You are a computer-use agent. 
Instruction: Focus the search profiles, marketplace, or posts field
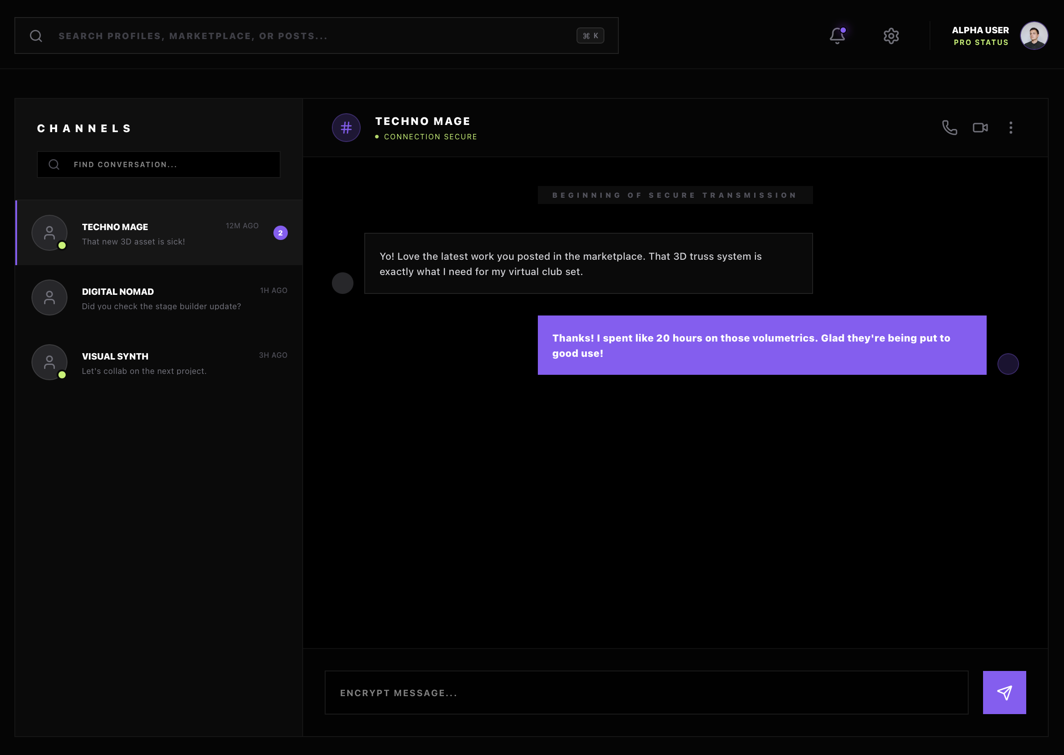(x=316, y=36)
